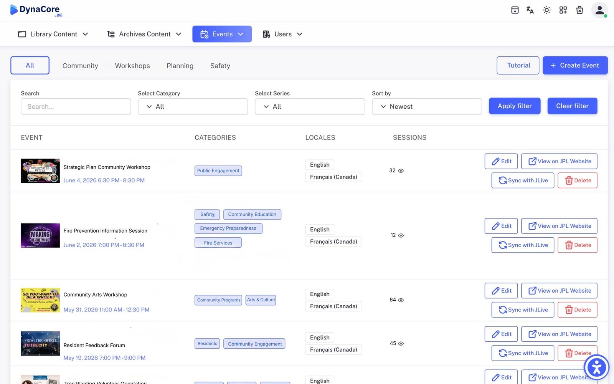Open the Community Arts Workshop thumbnail
The image size is (614, 384).
coord(40,300)
